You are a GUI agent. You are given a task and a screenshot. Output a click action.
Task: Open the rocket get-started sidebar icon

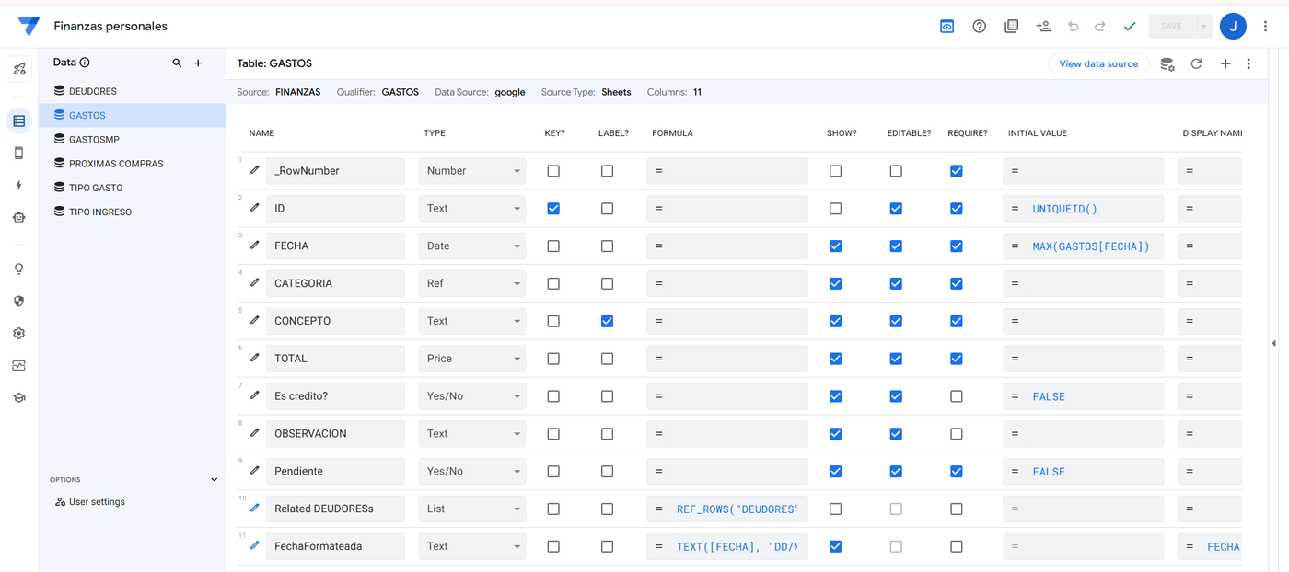click(18, 69)
